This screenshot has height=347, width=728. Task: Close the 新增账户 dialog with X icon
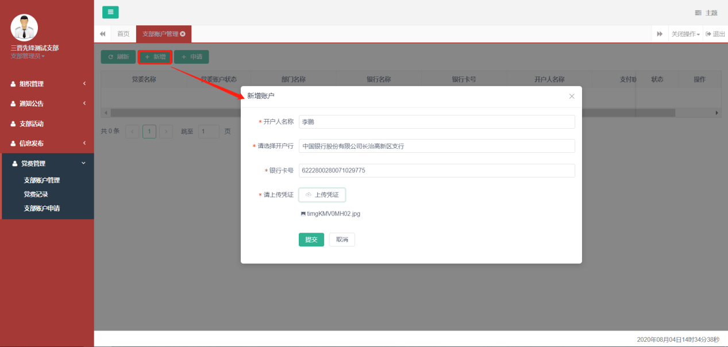pyautogui.click(x=572, y=96)
